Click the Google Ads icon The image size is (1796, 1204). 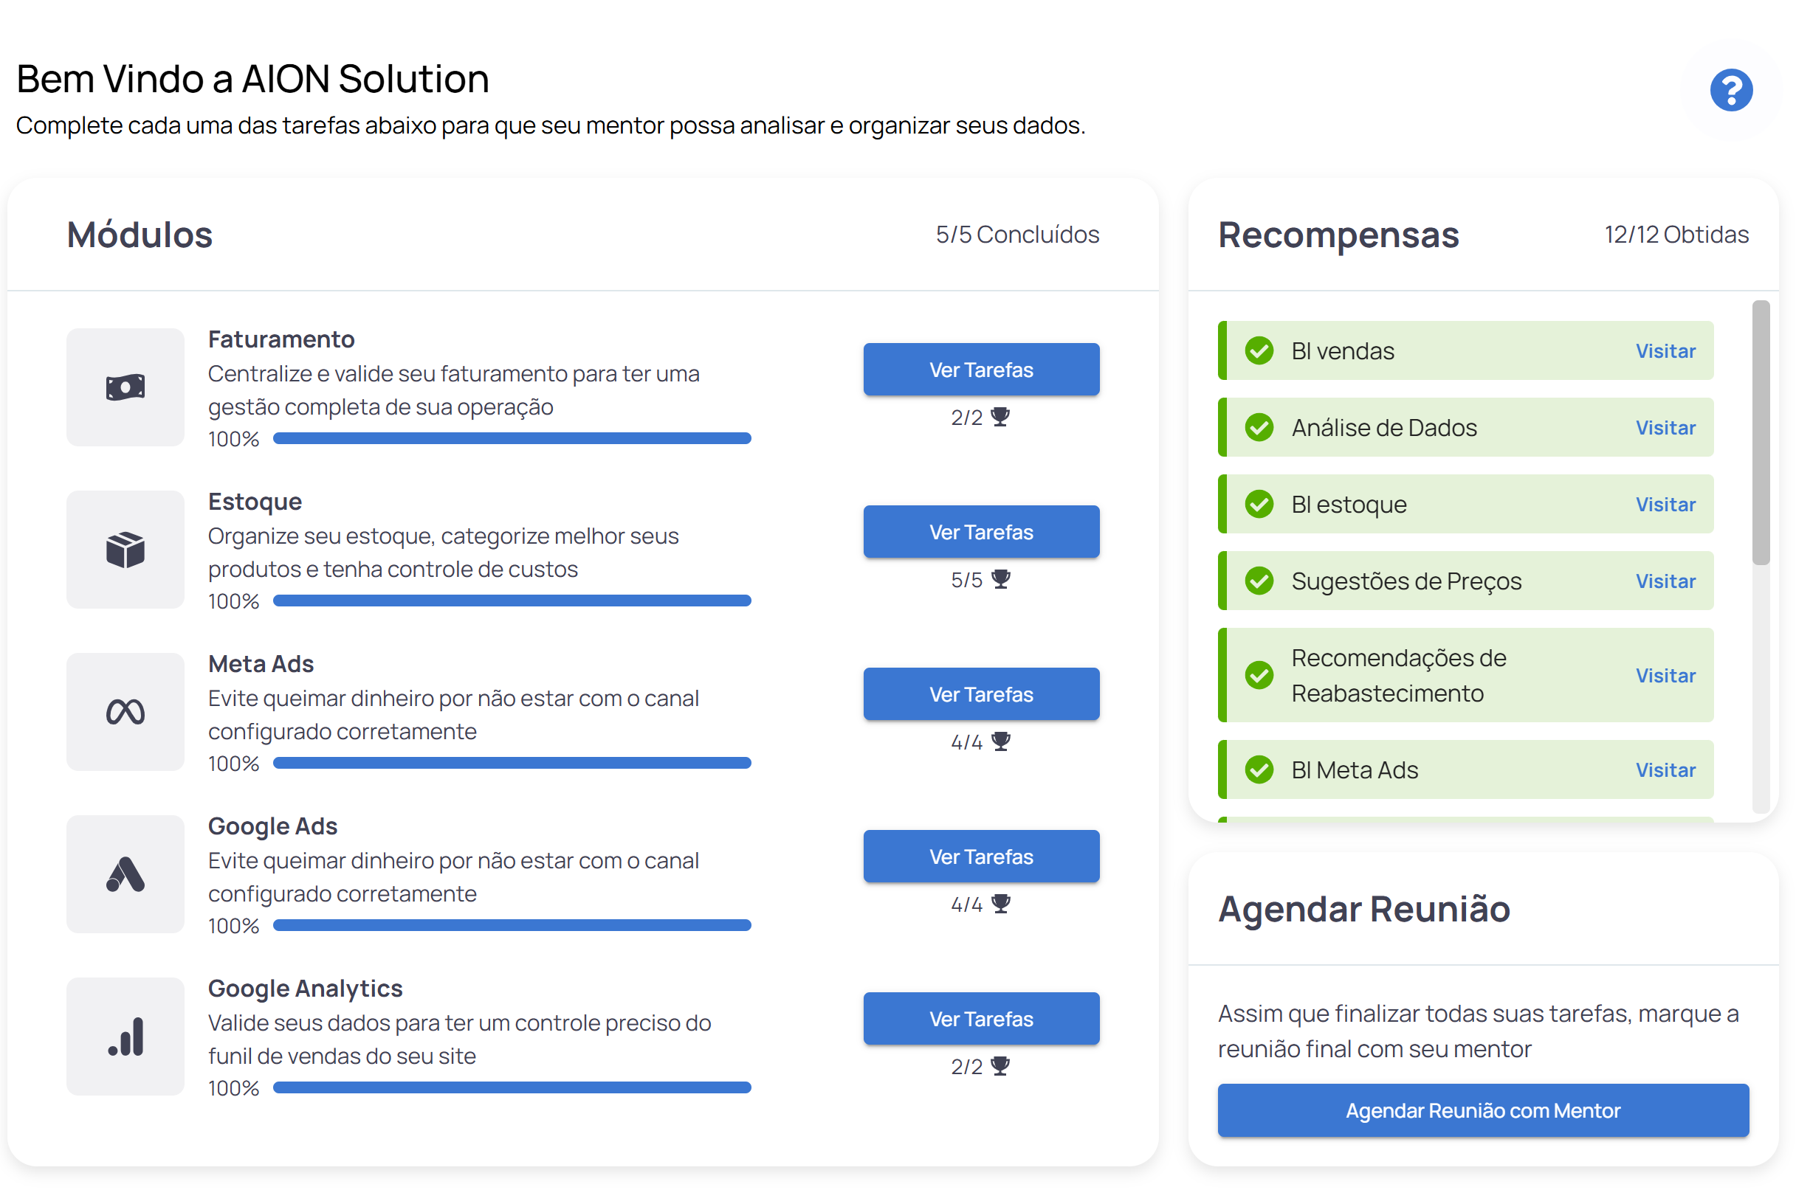click(x=125, y=874)
